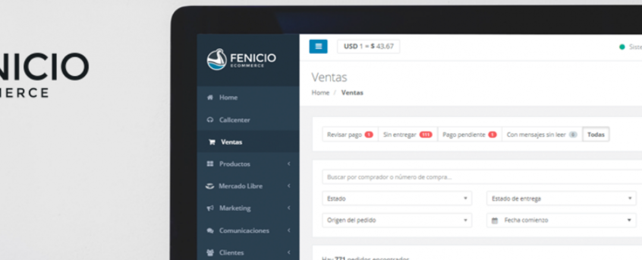The width and height of the screenshot is (642, 260).
Task: Open Home in the sidebar menu
Action: 248,97
